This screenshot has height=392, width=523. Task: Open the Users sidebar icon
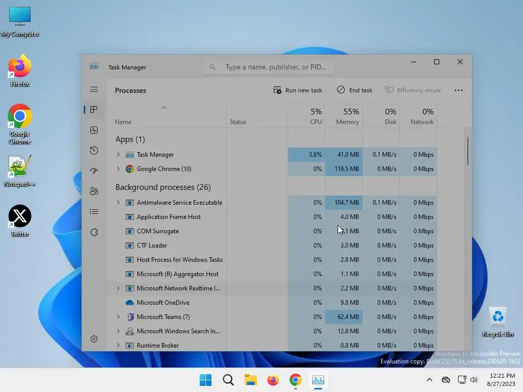(x=94, y=191)
